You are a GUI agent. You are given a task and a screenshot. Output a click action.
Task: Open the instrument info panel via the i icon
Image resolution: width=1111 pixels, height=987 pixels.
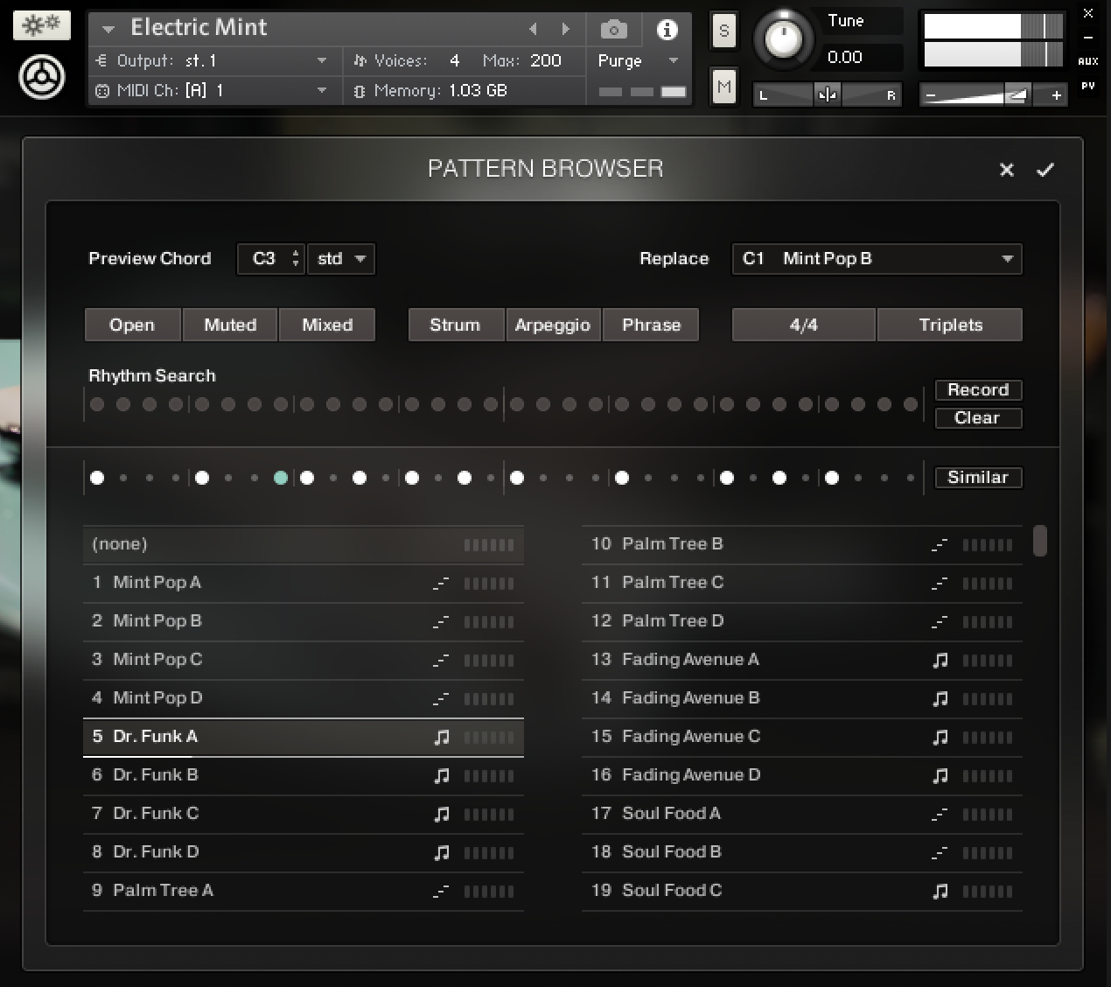(x=667, y=29)
